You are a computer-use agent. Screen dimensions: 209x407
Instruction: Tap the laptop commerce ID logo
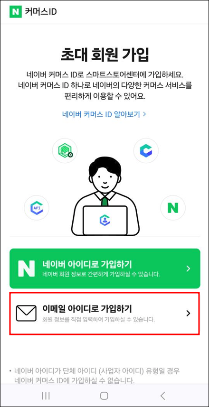(x=105, y=220)
